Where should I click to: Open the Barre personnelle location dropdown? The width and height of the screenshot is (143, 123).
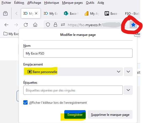point(73,72)
